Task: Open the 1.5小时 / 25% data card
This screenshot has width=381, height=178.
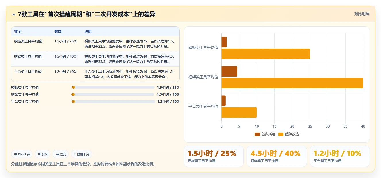Action: 214,156
